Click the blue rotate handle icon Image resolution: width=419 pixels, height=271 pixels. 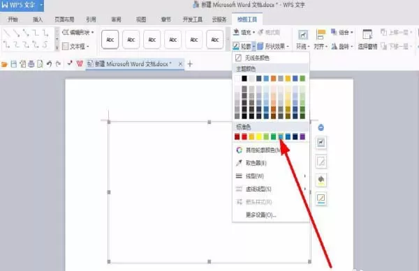pyautogui.click(x=321, y=127)
